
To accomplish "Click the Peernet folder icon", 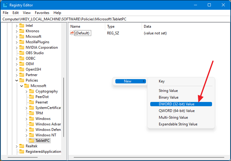I will 32,102.
